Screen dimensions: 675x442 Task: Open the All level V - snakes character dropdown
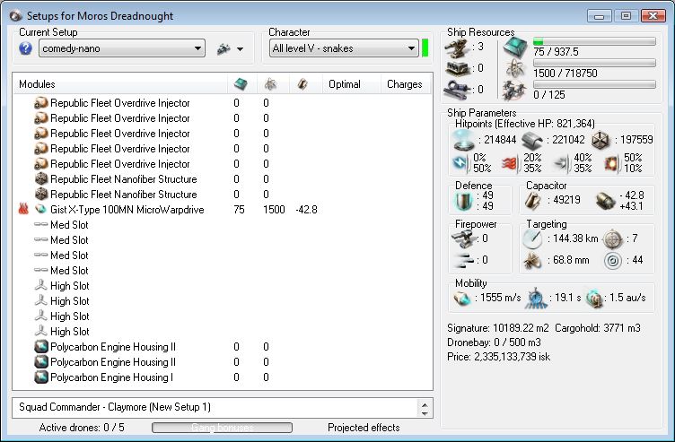point(344,48)
